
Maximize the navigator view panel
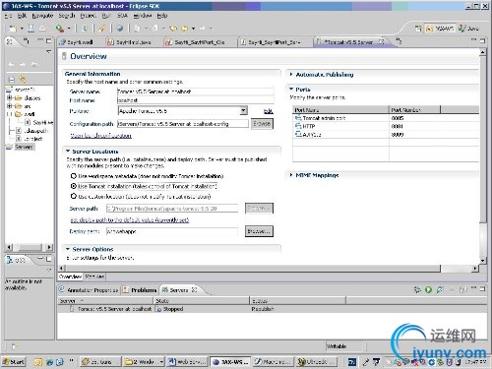tap(48, 40)
